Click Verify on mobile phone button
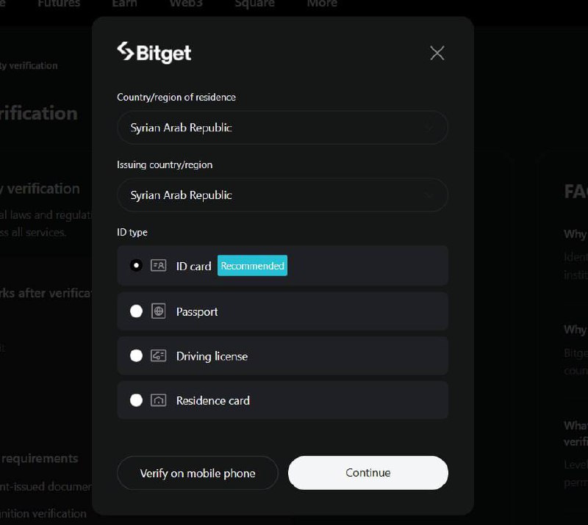 point(198,473)
